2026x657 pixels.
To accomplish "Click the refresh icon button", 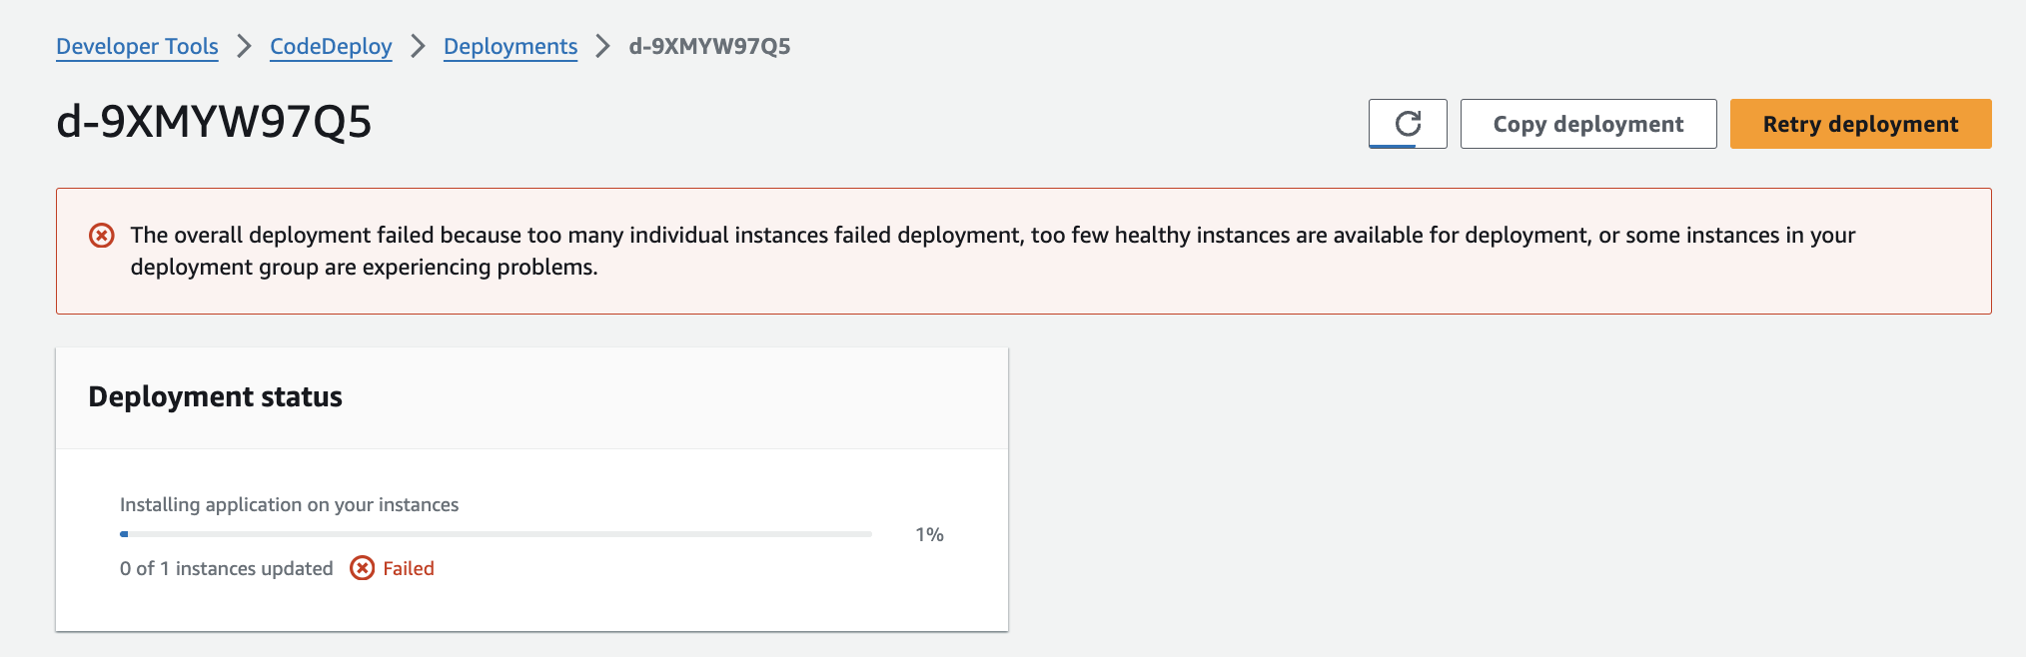I will [1408, 124].
